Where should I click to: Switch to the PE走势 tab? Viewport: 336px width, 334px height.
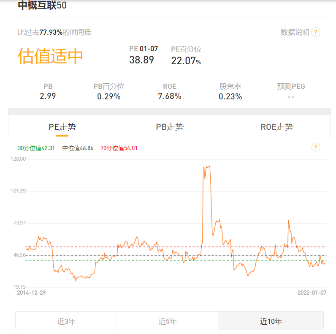62,127
